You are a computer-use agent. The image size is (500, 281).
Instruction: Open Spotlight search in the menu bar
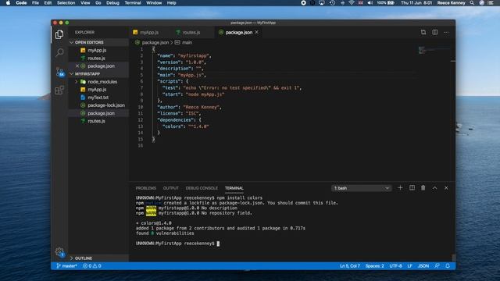coord(472,3)
